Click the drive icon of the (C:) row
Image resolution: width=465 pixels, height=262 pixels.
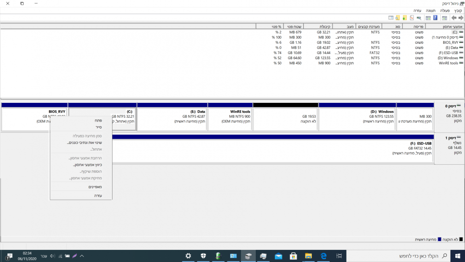click(461, 32)
